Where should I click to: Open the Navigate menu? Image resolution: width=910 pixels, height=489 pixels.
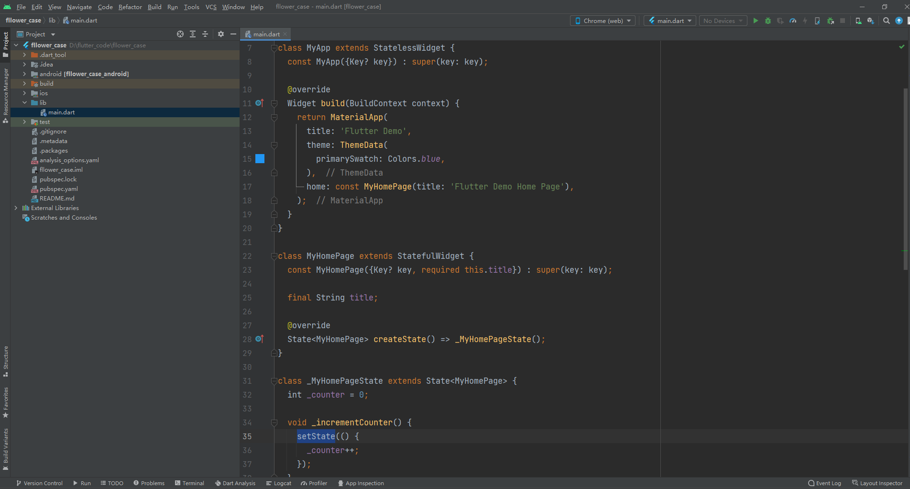pos(79,7)
